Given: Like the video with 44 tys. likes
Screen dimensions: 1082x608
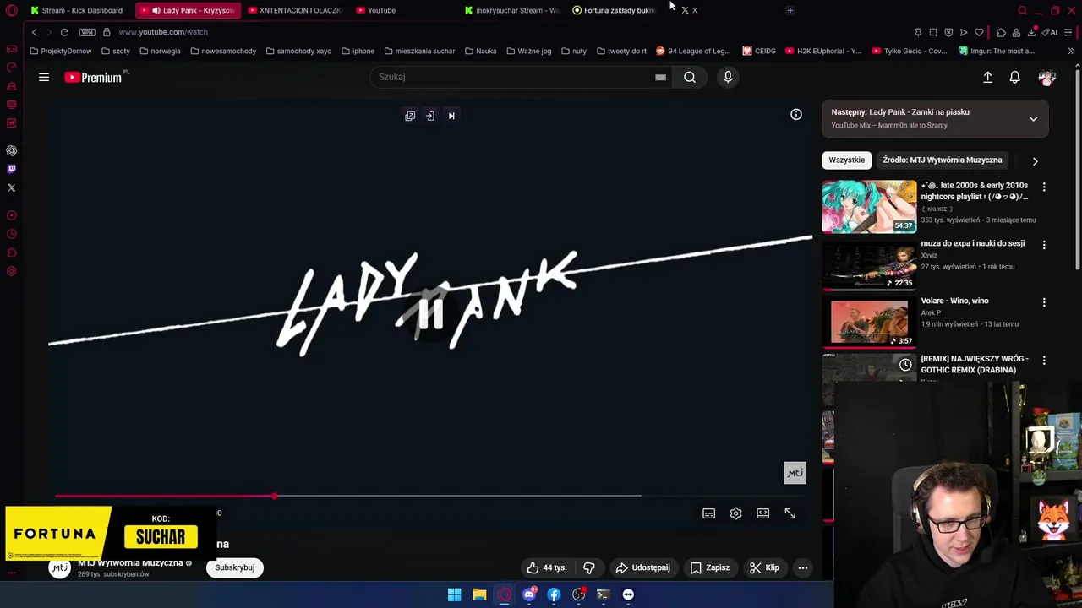Looking at the screenshot, I should click(546, 567).
